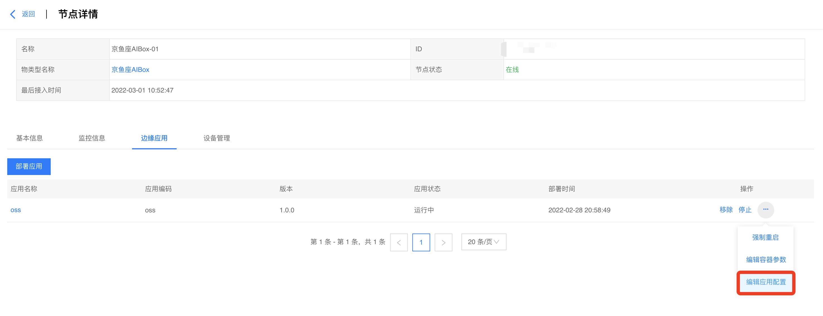Switch to the 基本信息 tab
823x316 pixels.
(30, 138)
